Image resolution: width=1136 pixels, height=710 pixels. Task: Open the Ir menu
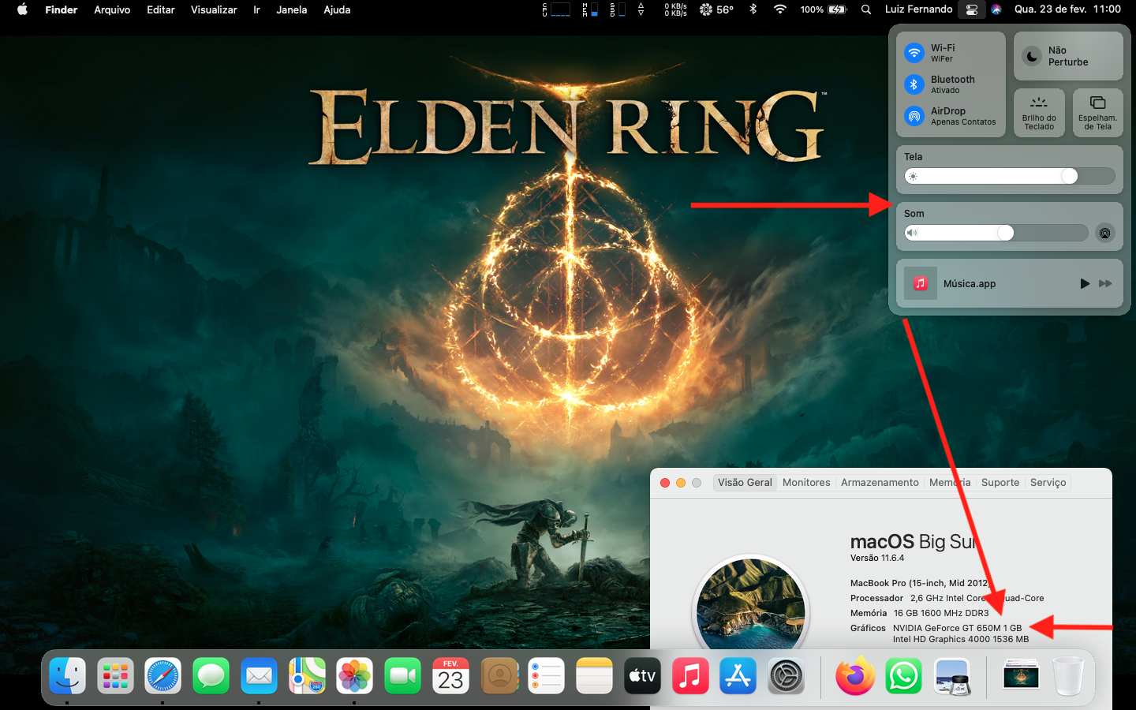pyautogui.click(x=256, y=9)
